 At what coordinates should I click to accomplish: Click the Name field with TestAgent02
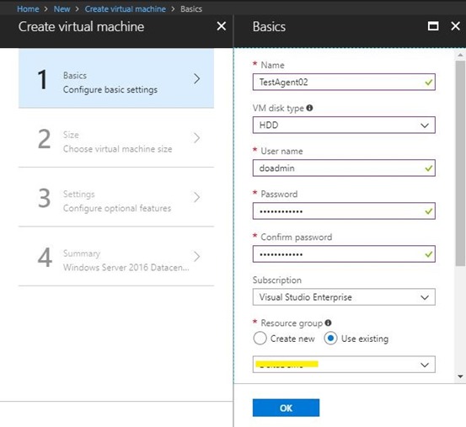pos(344,82)
